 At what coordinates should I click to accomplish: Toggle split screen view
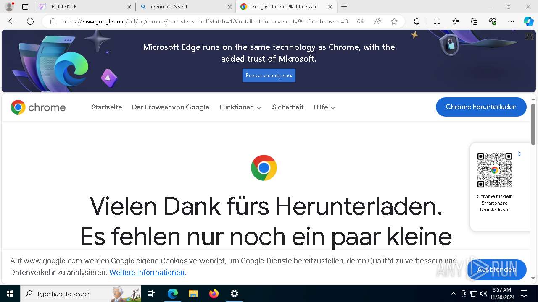[x=437, y=21]
